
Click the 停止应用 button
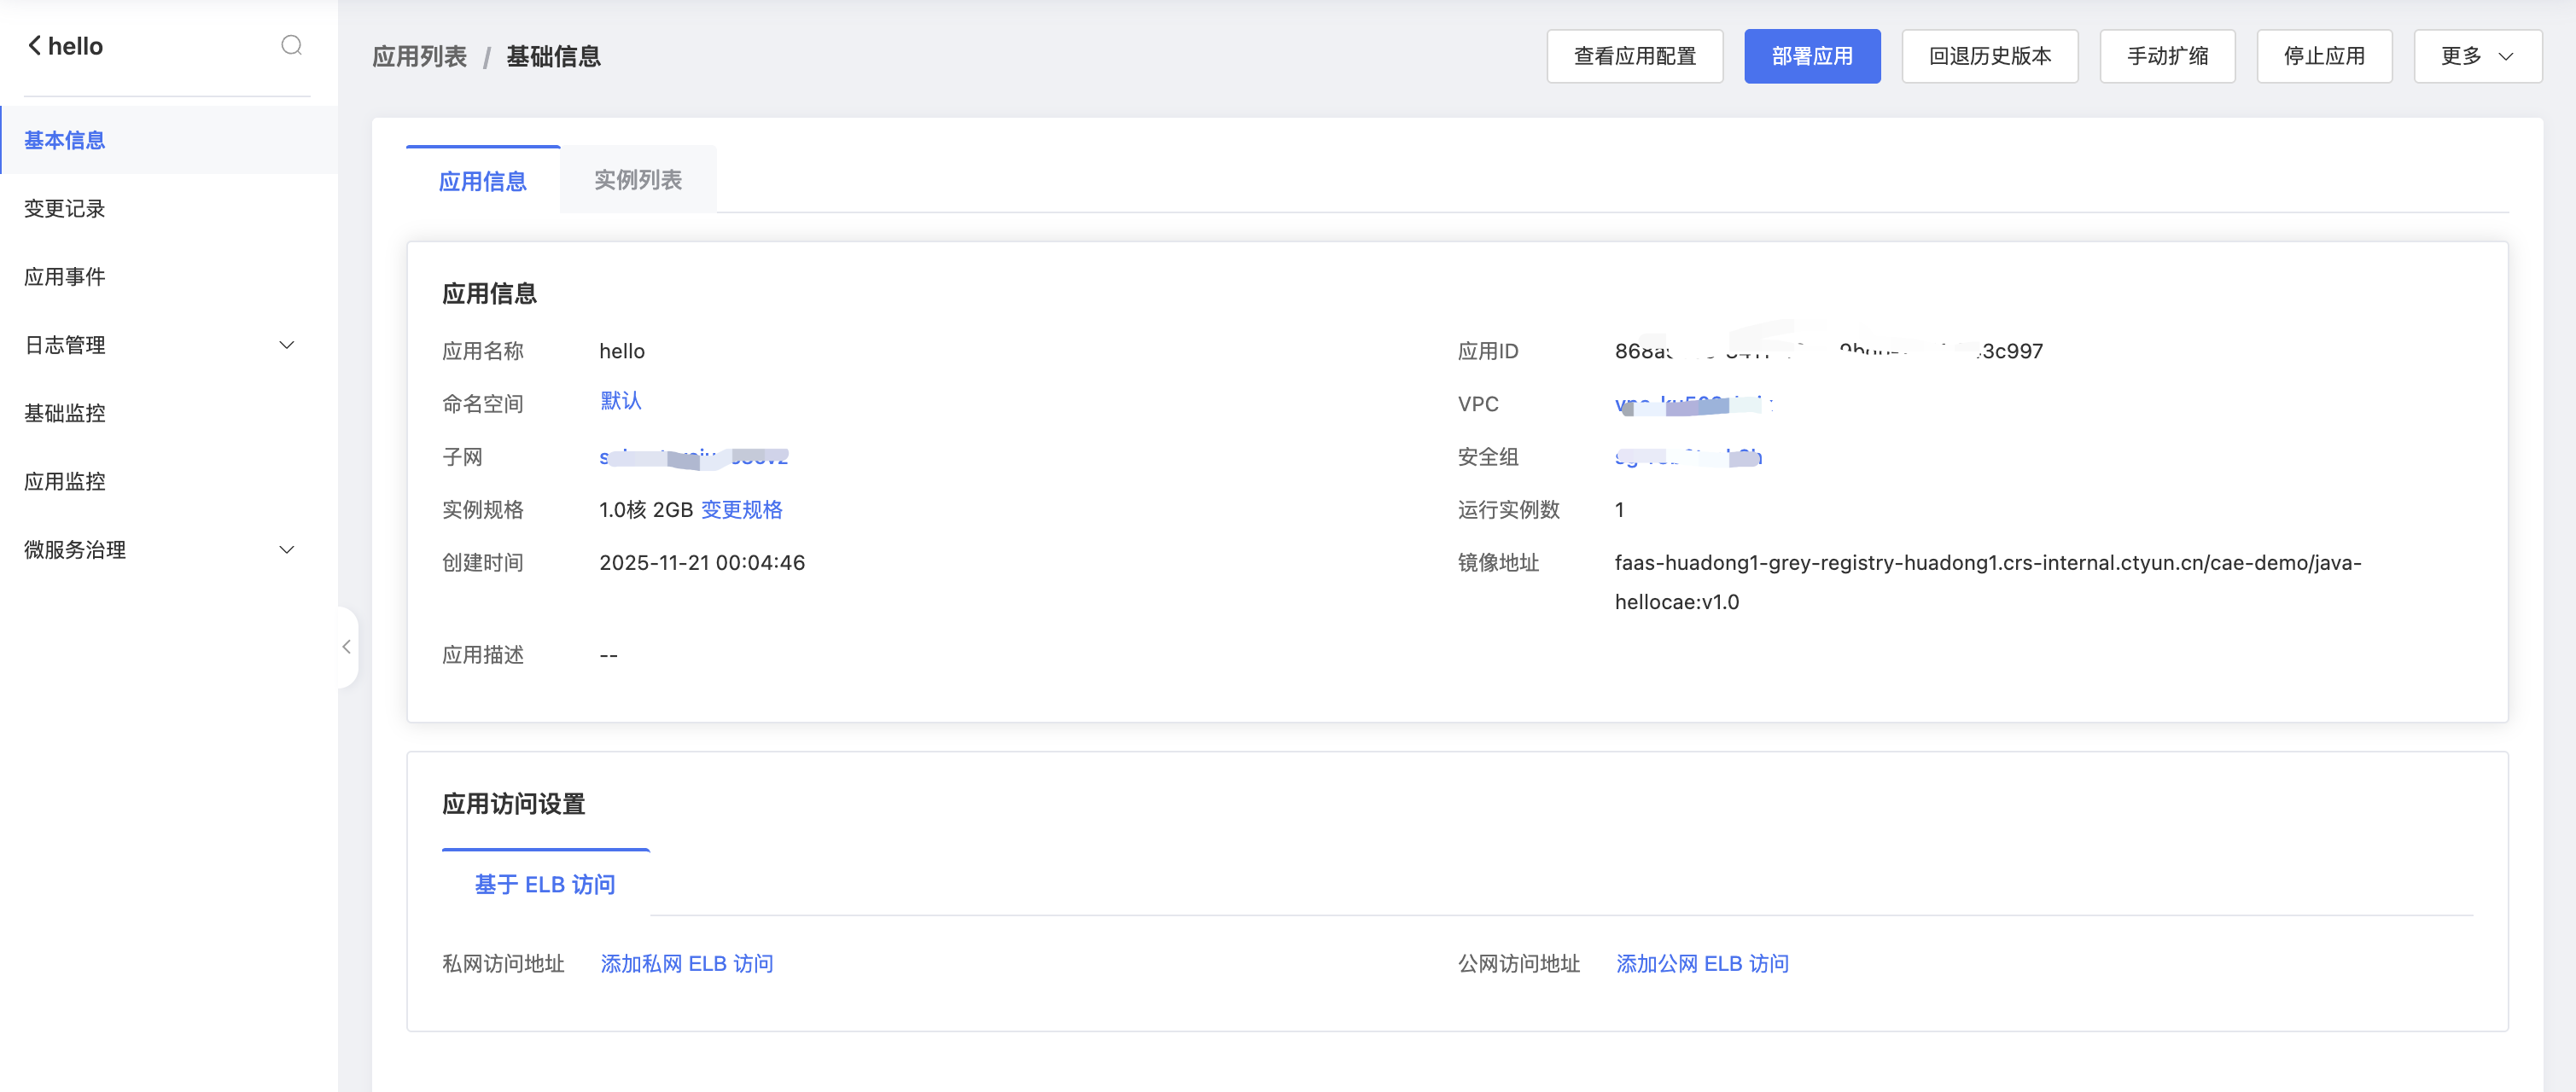[x=2323, y=57]
